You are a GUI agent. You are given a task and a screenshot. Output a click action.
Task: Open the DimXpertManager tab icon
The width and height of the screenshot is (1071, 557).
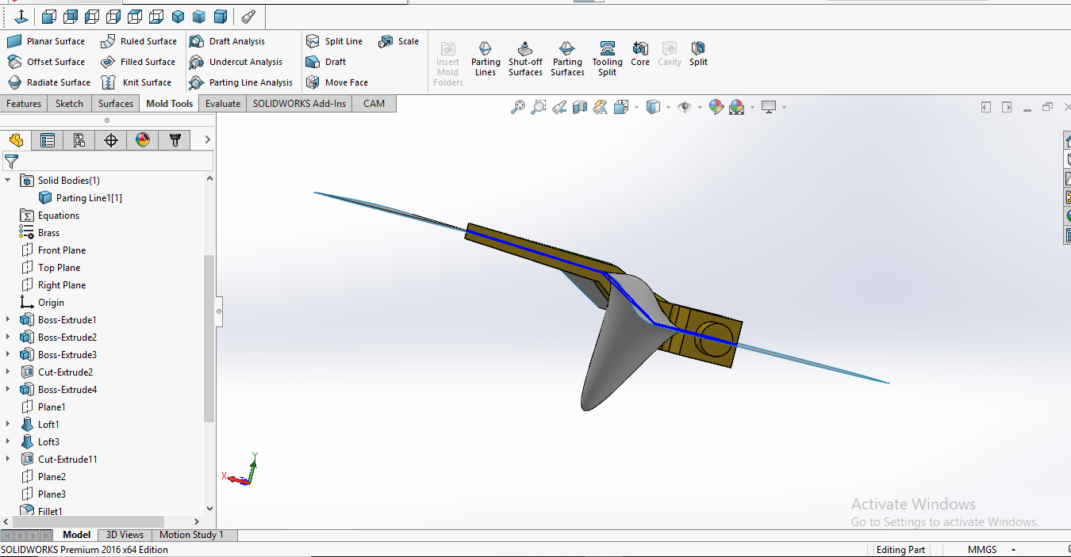(x=111, y=140)
